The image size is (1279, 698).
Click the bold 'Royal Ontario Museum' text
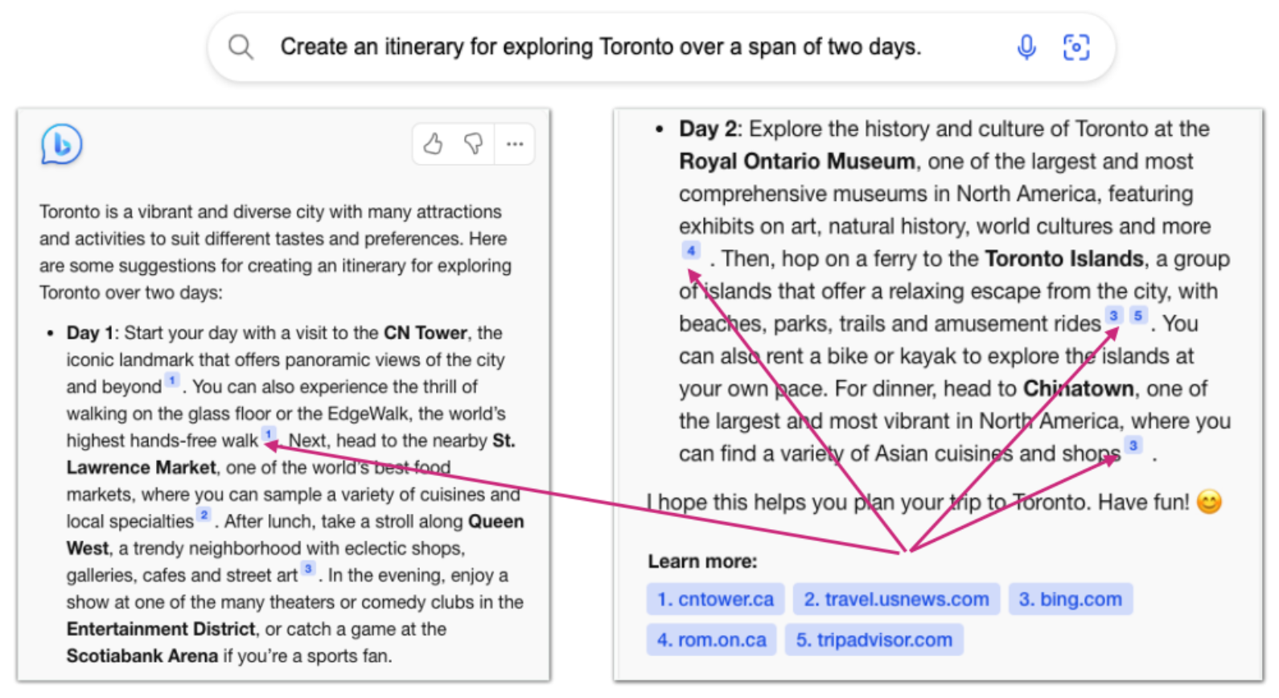pyautogui.click(x=796, y=162)
